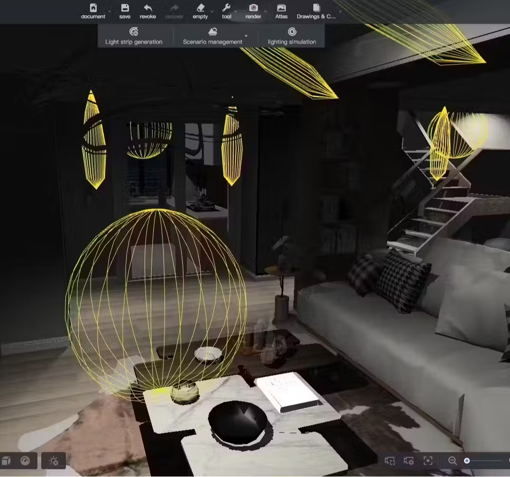The image size is (510, 477).
Task: Click the focus center frame icon
Action: [428, 460]
